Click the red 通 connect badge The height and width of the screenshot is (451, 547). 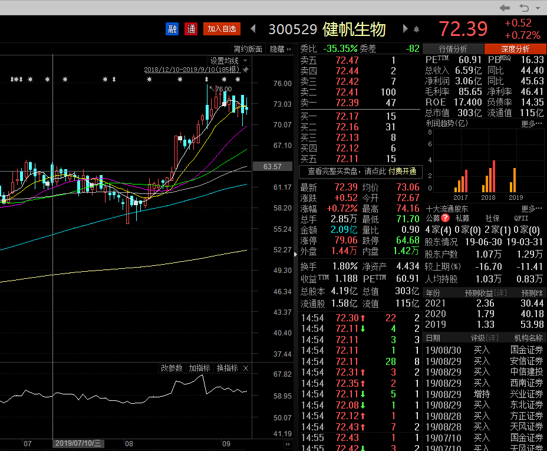(x=191, y=29)
